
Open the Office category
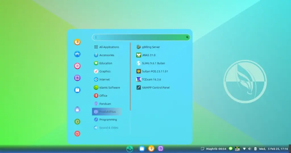click(x=107, y=96)
